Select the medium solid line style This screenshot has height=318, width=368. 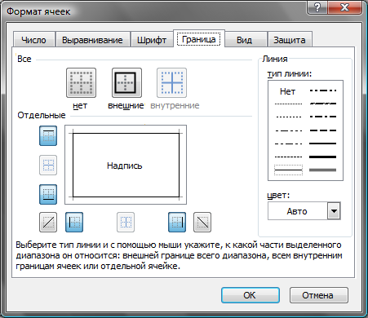[x=323, y=144]
